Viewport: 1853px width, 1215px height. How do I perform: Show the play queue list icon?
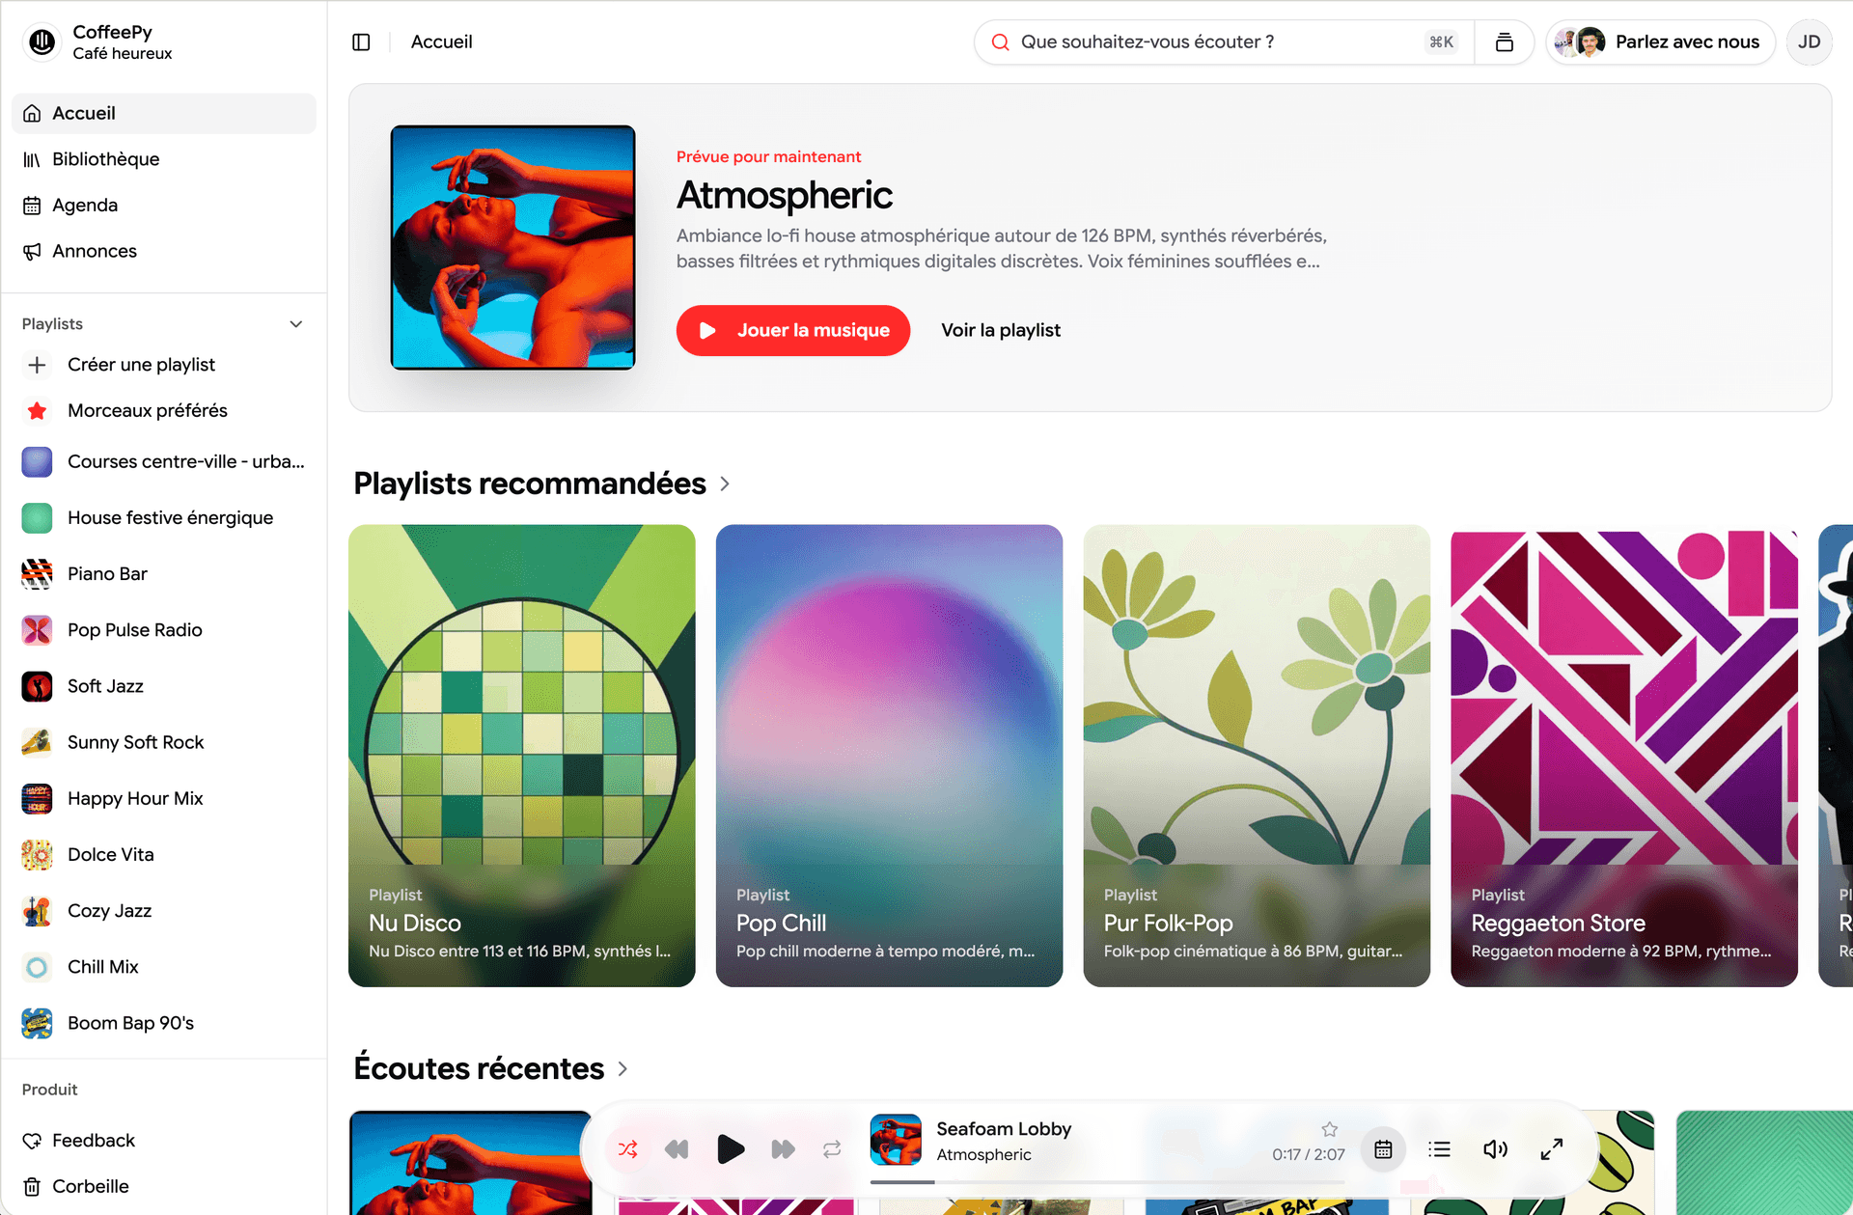(x=1439, y=1149)
